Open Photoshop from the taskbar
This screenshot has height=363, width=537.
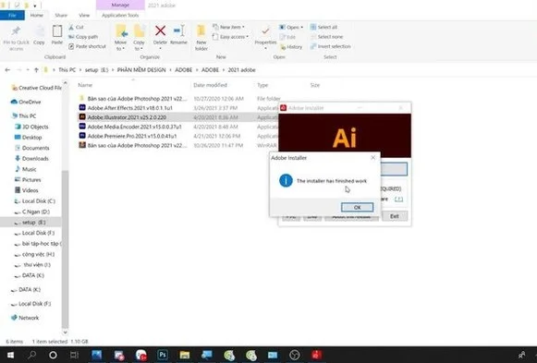(x=163, y=355)
